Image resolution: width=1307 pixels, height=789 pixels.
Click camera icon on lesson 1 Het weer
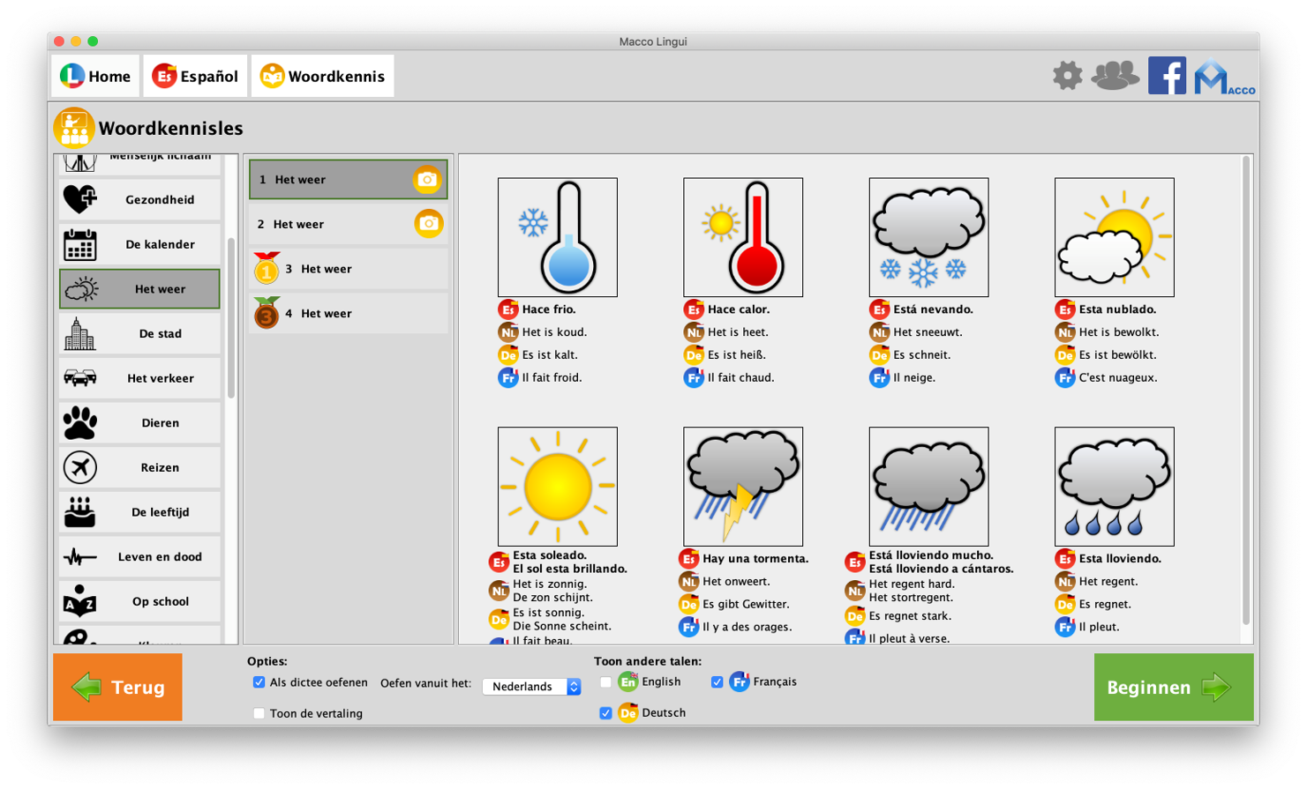[x=427, y=180]
